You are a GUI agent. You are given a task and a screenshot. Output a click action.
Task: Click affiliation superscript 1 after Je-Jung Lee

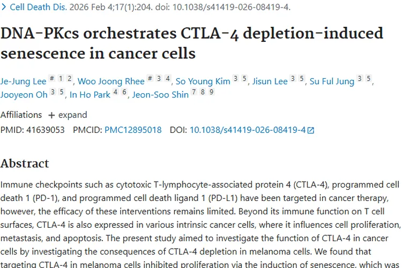click(x=61, y=79)
